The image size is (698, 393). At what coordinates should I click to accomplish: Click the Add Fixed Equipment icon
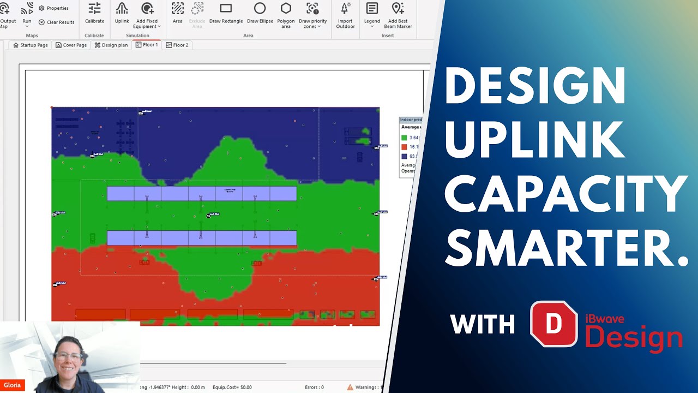[x=147, y=9]
